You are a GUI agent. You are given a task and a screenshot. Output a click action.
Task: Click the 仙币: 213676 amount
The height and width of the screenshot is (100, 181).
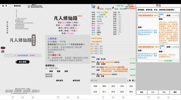pos(106,9)
